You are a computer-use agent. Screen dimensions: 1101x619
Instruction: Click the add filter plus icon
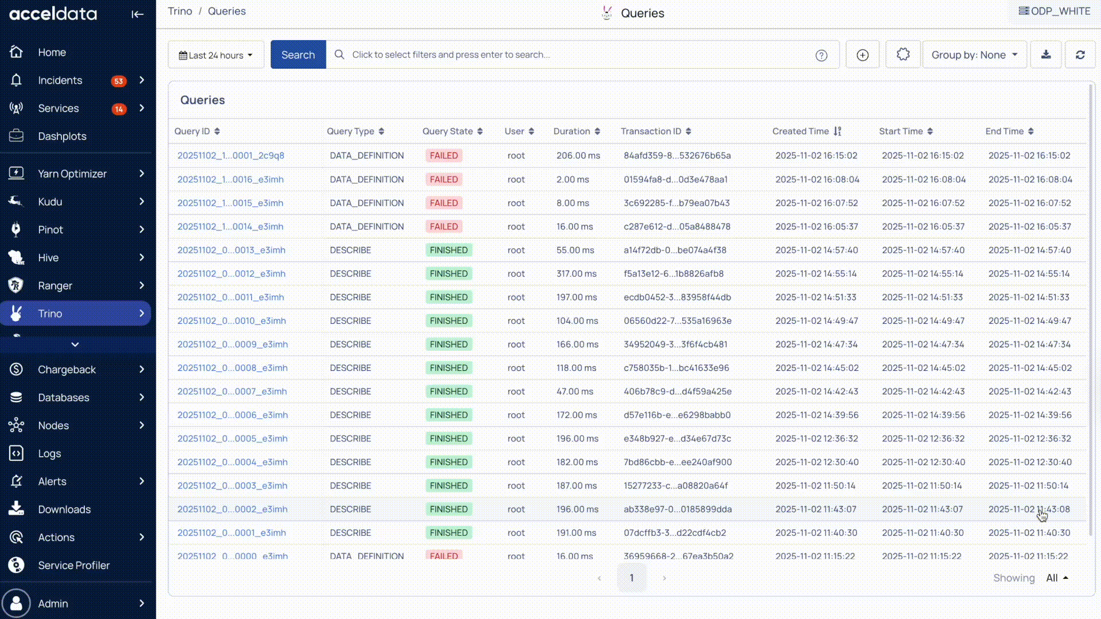tap(862, 54)
